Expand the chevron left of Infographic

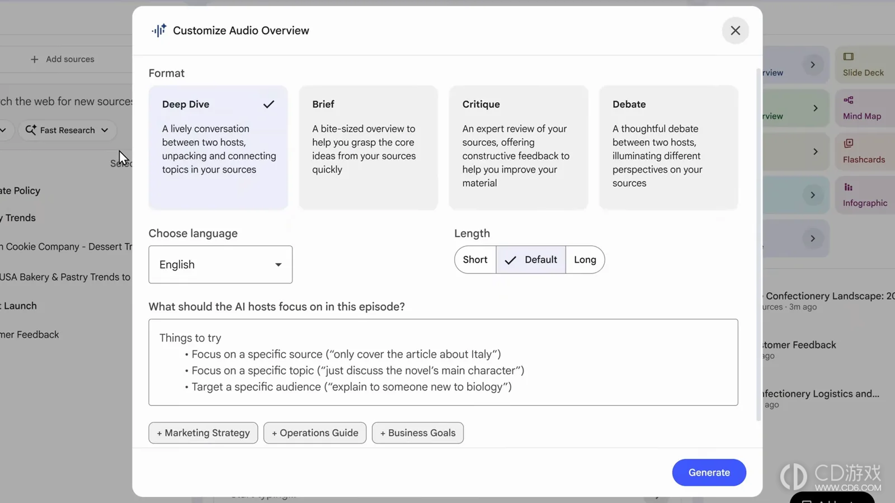(x=813, y=195)
